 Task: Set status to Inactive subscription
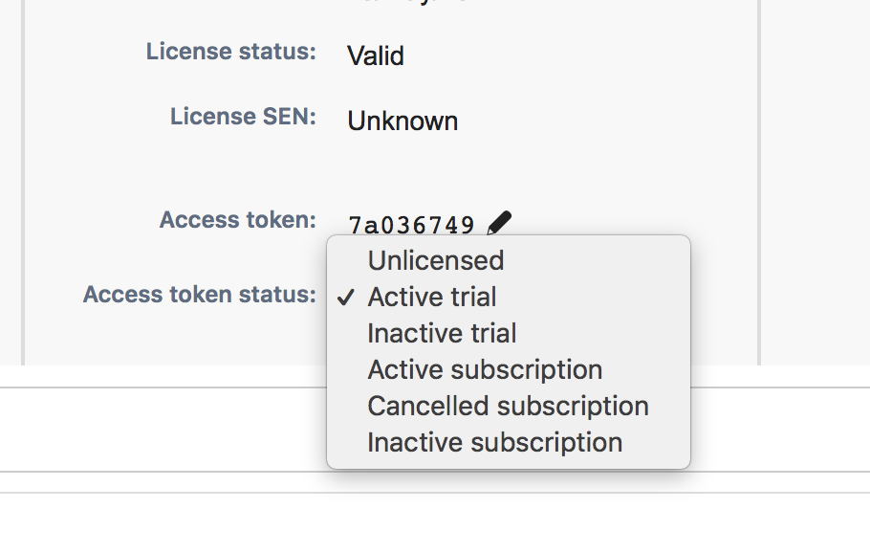[494, 442]
